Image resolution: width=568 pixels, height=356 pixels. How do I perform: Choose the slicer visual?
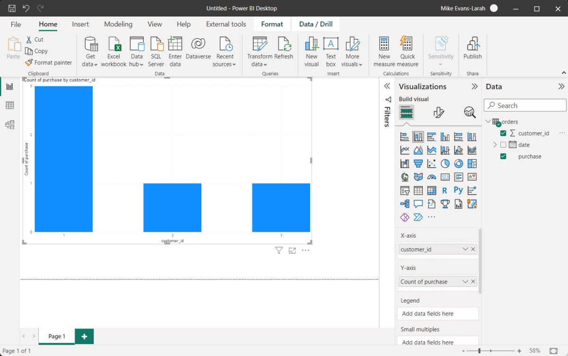(405, 190)
